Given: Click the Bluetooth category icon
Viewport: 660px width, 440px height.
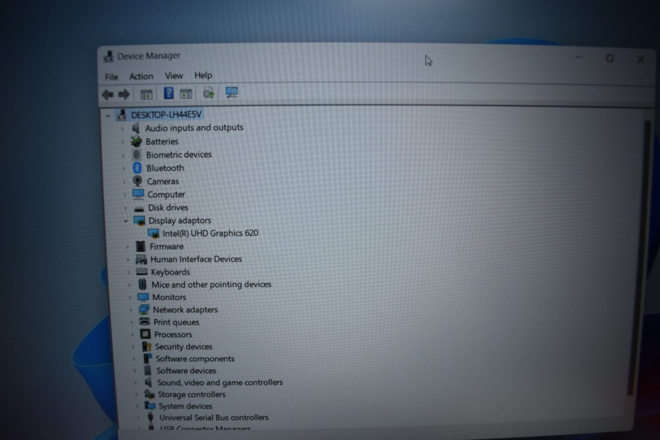Looking at the screenshot, I should [x=137, y=168].
